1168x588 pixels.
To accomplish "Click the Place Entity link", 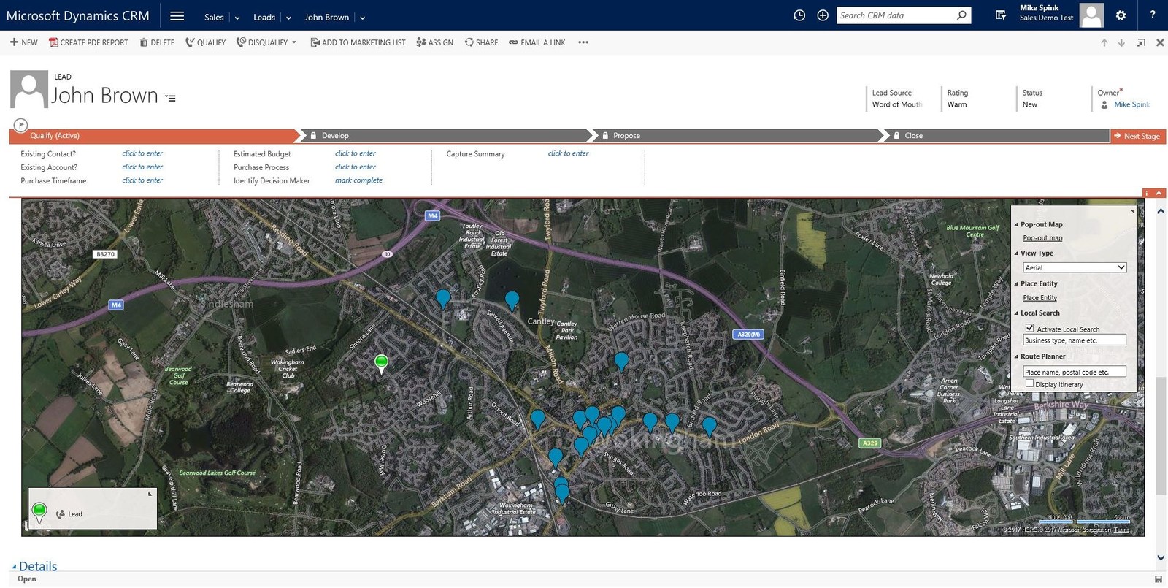I will [1040, 298].
